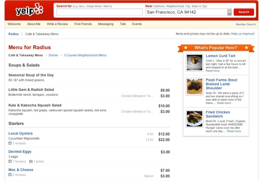Click the left star on What's Popular banner
Viewport: 263px width, 182px height.
[185, 48]
